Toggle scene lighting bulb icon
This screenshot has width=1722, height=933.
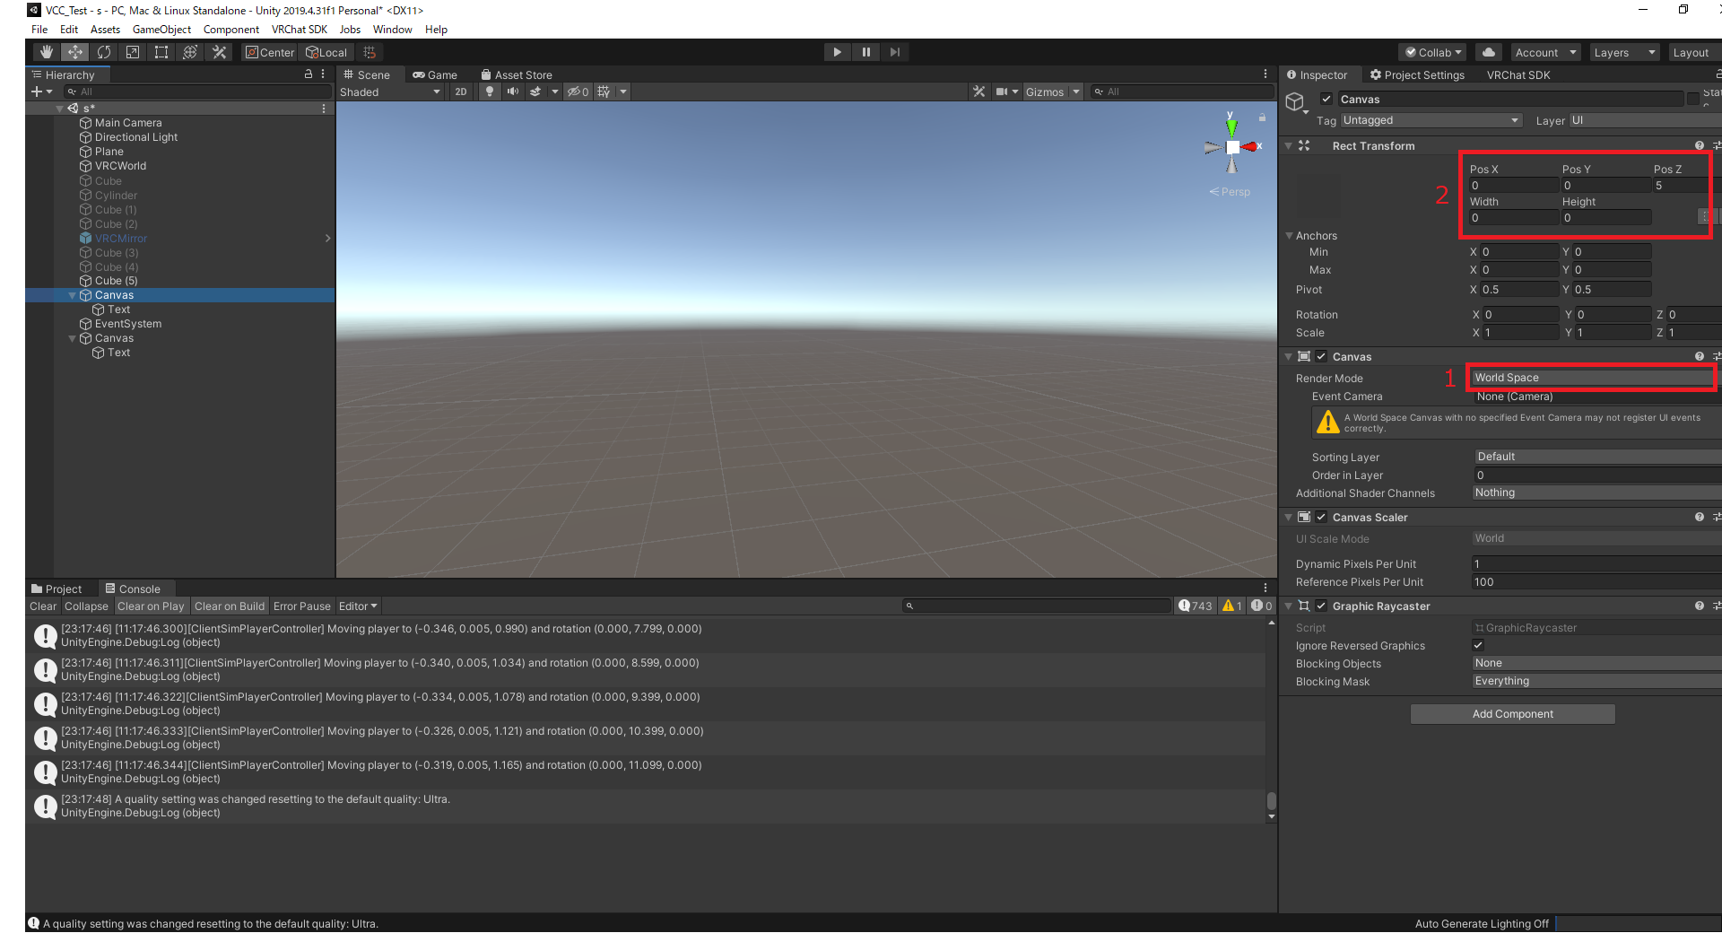489,92
